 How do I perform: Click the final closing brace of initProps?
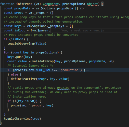[x=1, y=123]
